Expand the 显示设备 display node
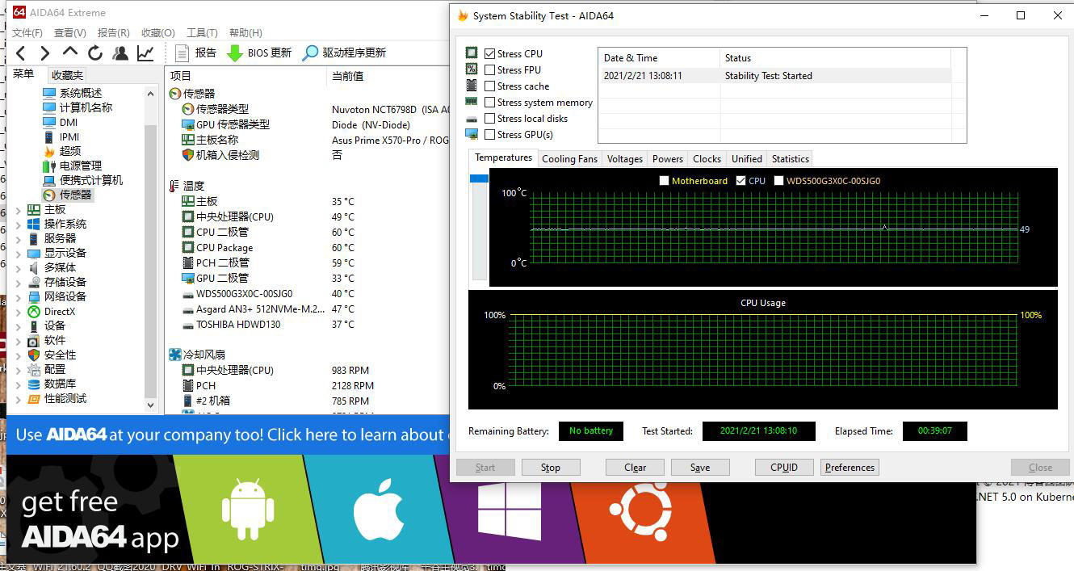The image size is (1074, 571). [x=19, y=253]
